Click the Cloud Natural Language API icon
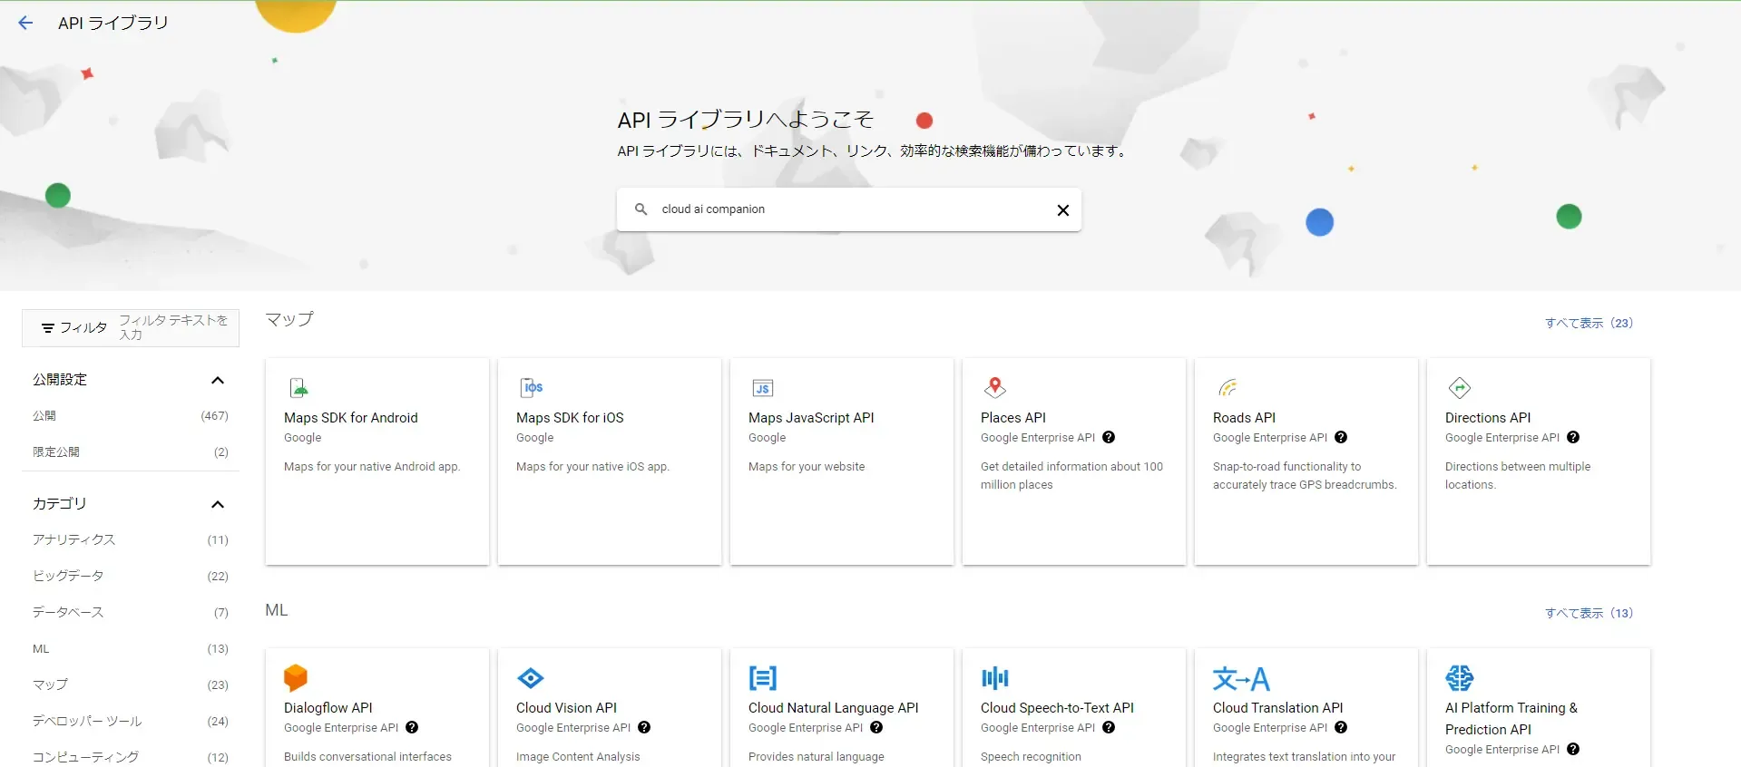Viewport: 1741px width, 767px height. click(763, 678)
